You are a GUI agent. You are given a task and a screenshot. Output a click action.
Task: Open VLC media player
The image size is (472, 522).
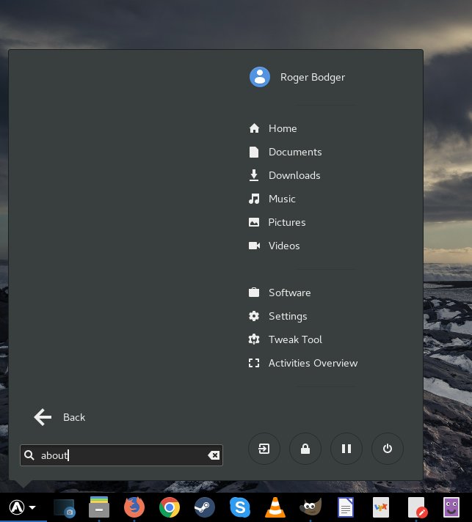click(275, 507)
